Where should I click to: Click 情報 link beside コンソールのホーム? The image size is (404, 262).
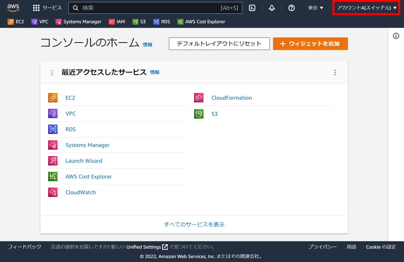[x=148, y=45]
